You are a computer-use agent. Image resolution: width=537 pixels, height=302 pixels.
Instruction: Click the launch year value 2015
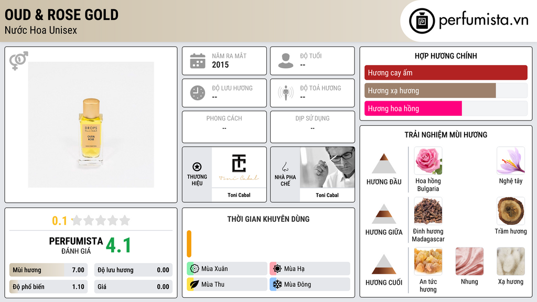pos(220,64)
